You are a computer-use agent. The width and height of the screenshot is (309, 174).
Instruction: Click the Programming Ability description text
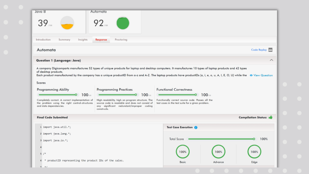(x=64, y=103)
